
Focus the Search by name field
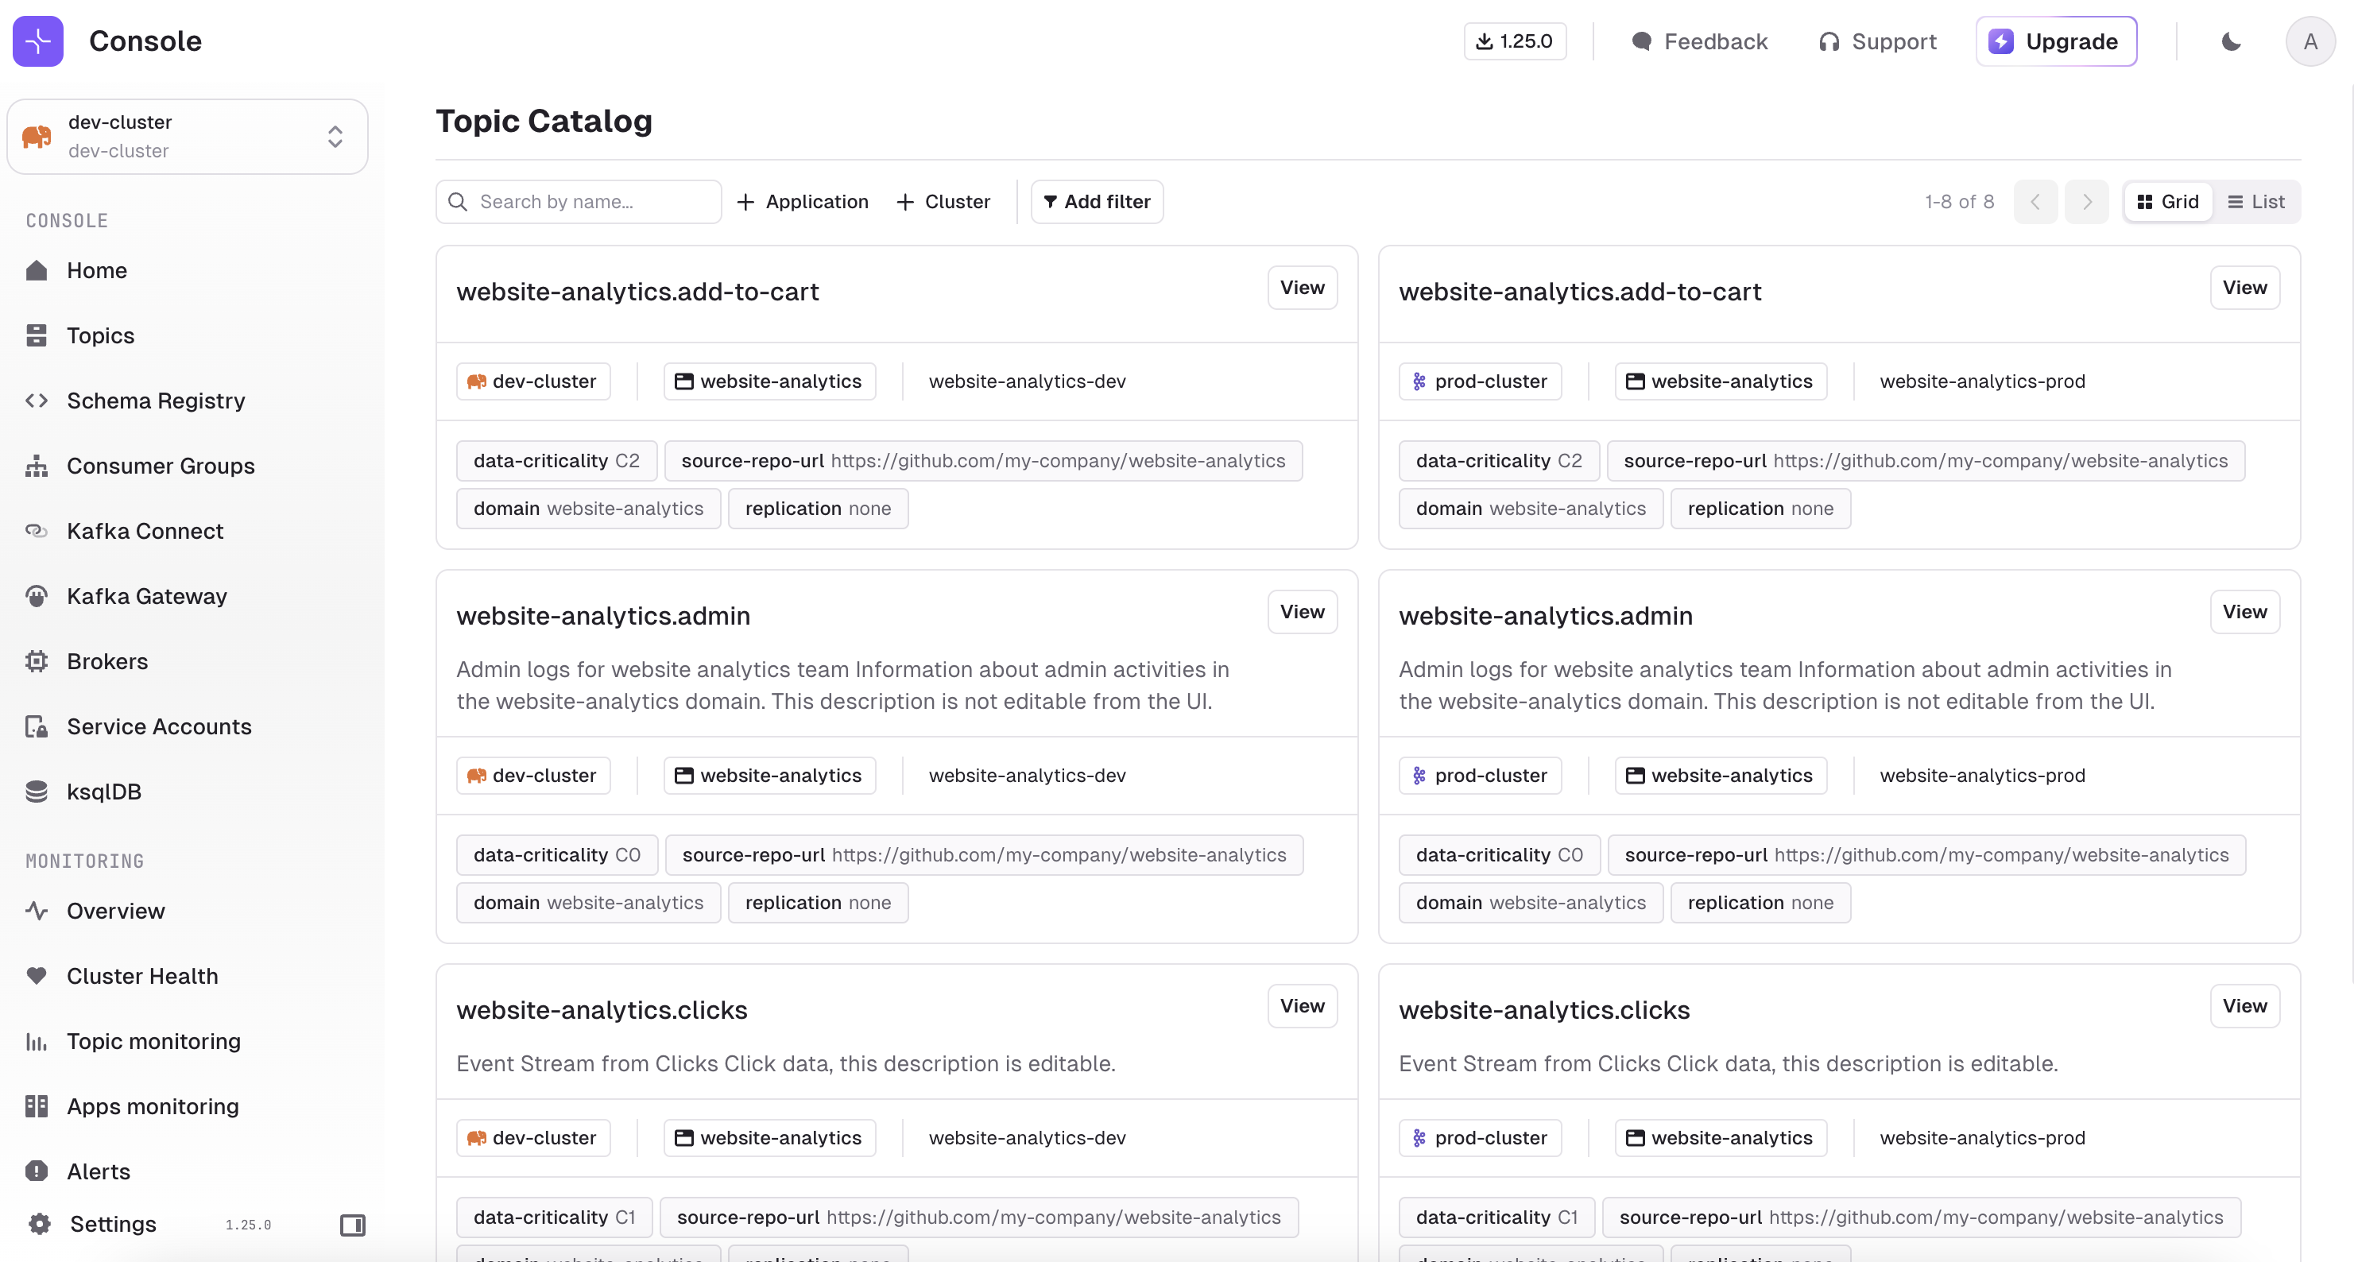coord(579,201)
